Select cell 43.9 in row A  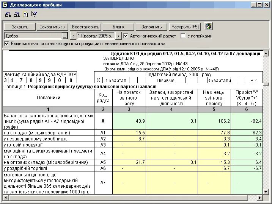pos(129,121)
